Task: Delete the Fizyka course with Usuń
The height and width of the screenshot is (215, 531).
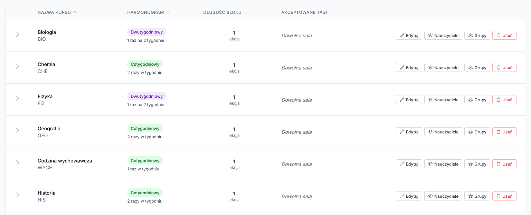Action: [504, 100]
